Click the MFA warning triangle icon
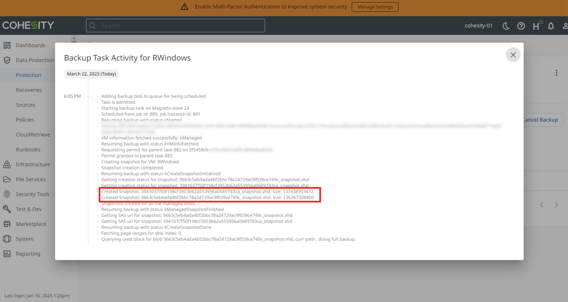Image resolution: width=568 pixels, height=302 pixels. [x=185, y=7]
